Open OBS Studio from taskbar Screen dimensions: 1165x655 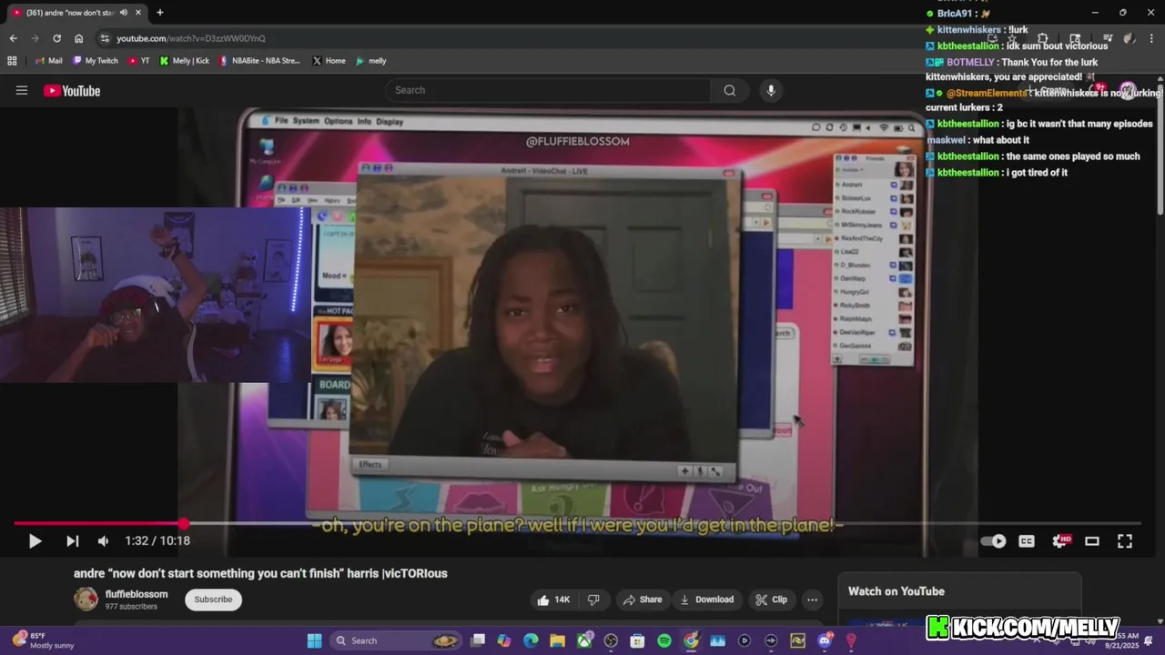611,640
